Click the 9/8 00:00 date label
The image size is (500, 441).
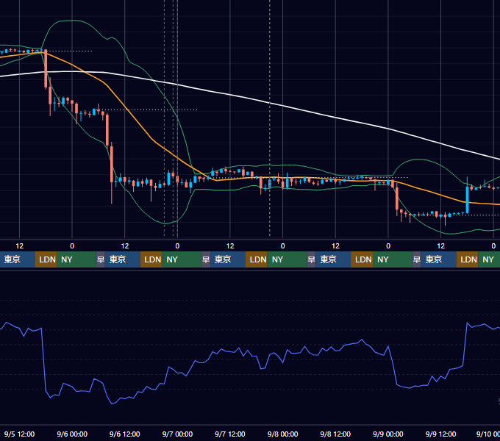coord(282,434)
